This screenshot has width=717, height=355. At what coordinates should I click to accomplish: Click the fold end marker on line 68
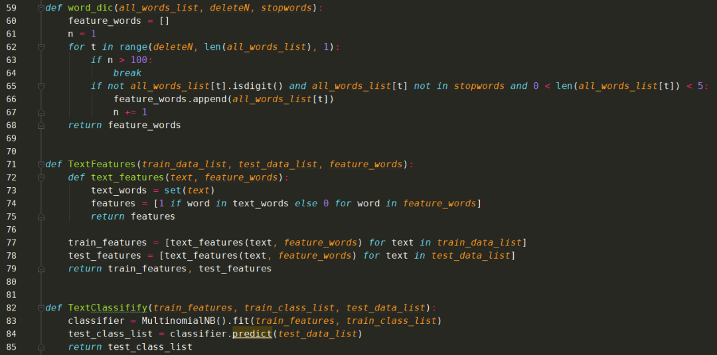point(41,125)
